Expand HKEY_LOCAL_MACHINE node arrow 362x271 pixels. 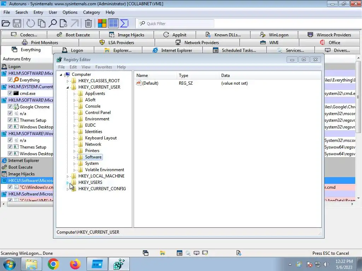[68, 176]
